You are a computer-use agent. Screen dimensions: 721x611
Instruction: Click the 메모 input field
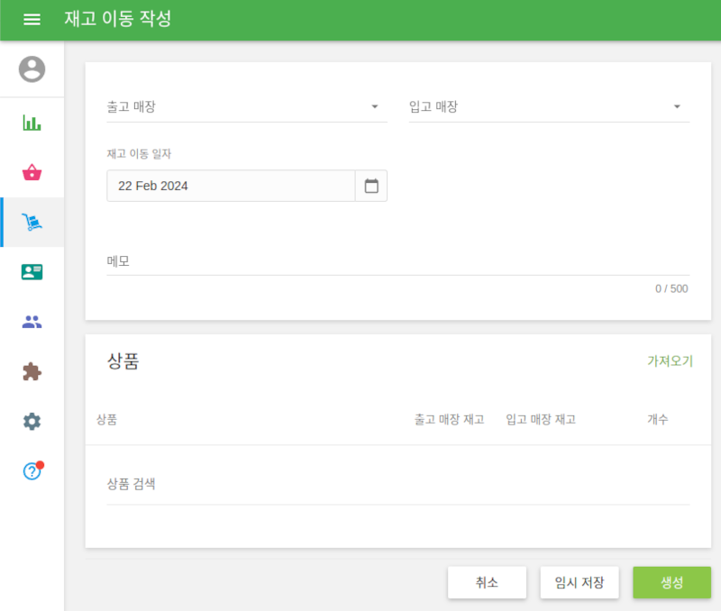tap(397, 261)
